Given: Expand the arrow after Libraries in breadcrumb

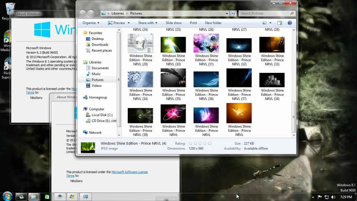Looking at the screenshot, I should coord(127,13).
